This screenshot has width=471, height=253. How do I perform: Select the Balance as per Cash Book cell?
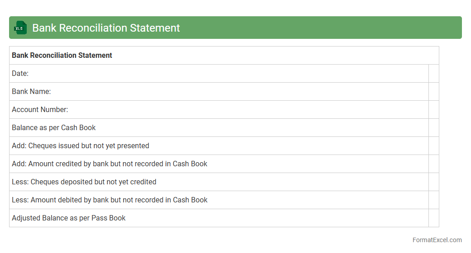[54, 128]
